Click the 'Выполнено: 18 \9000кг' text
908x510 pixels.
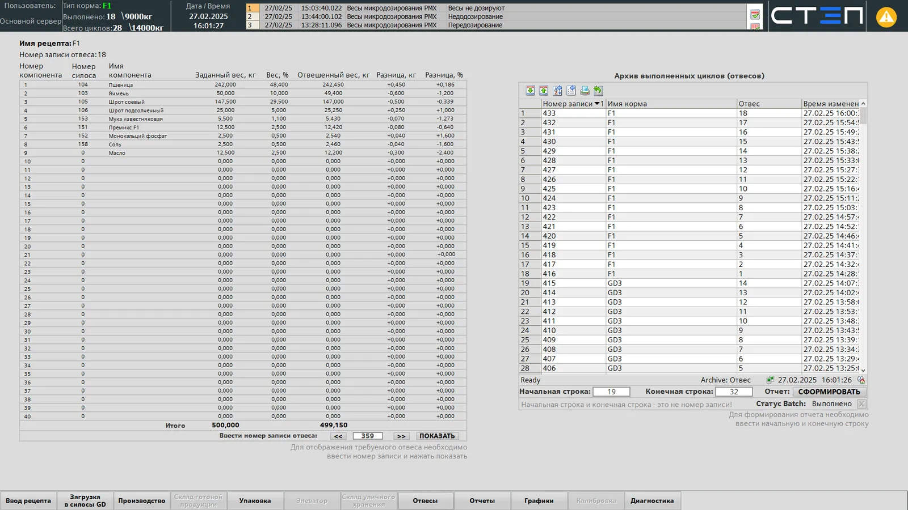[x=107, y=16]
